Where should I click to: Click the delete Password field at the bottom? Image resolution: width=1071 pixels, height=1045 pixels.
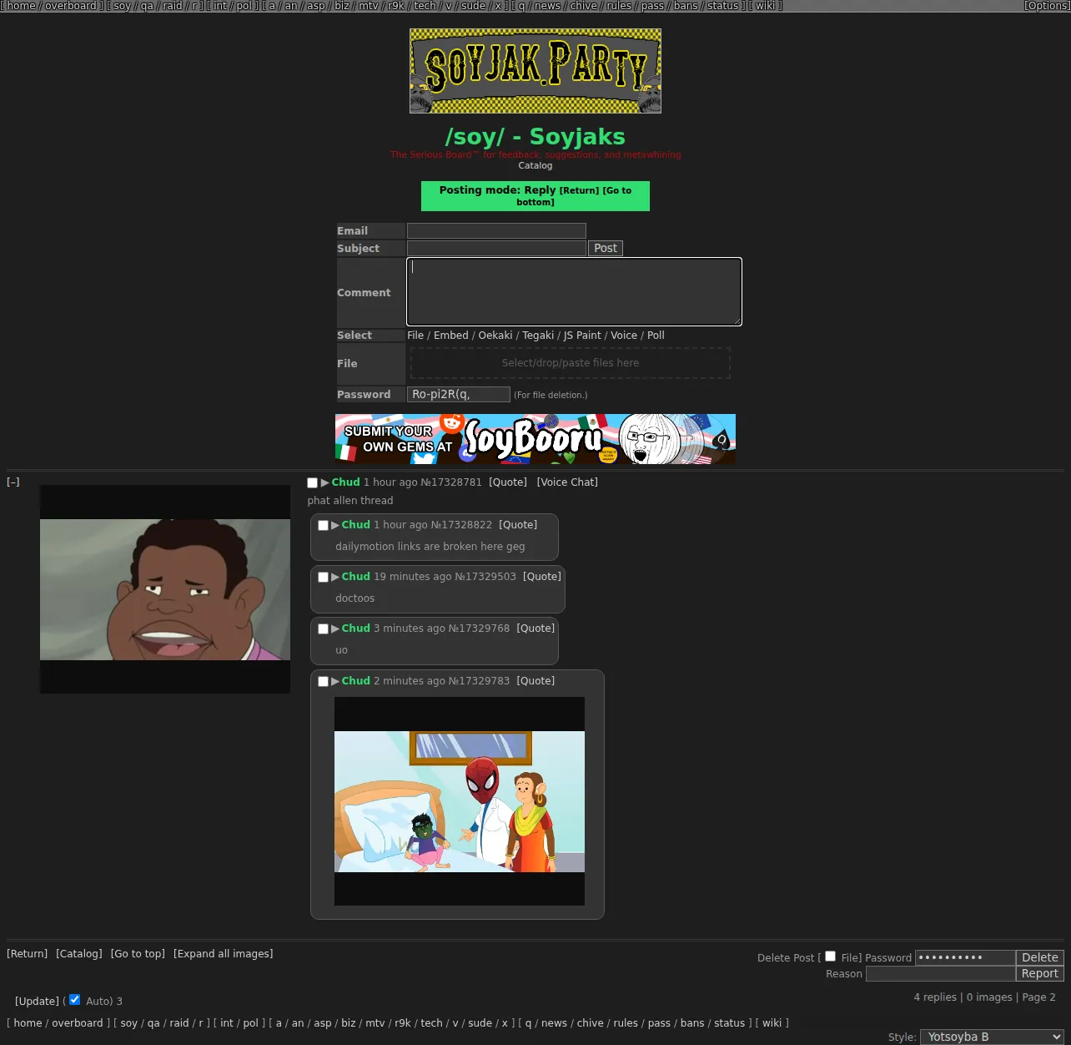[965, 958]
